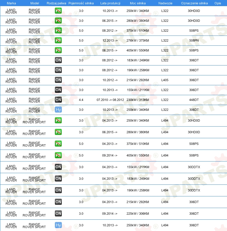Click the diesel ON icon in the L405 body row
Viewport: 227px width, 231px height.
(58, 80)
